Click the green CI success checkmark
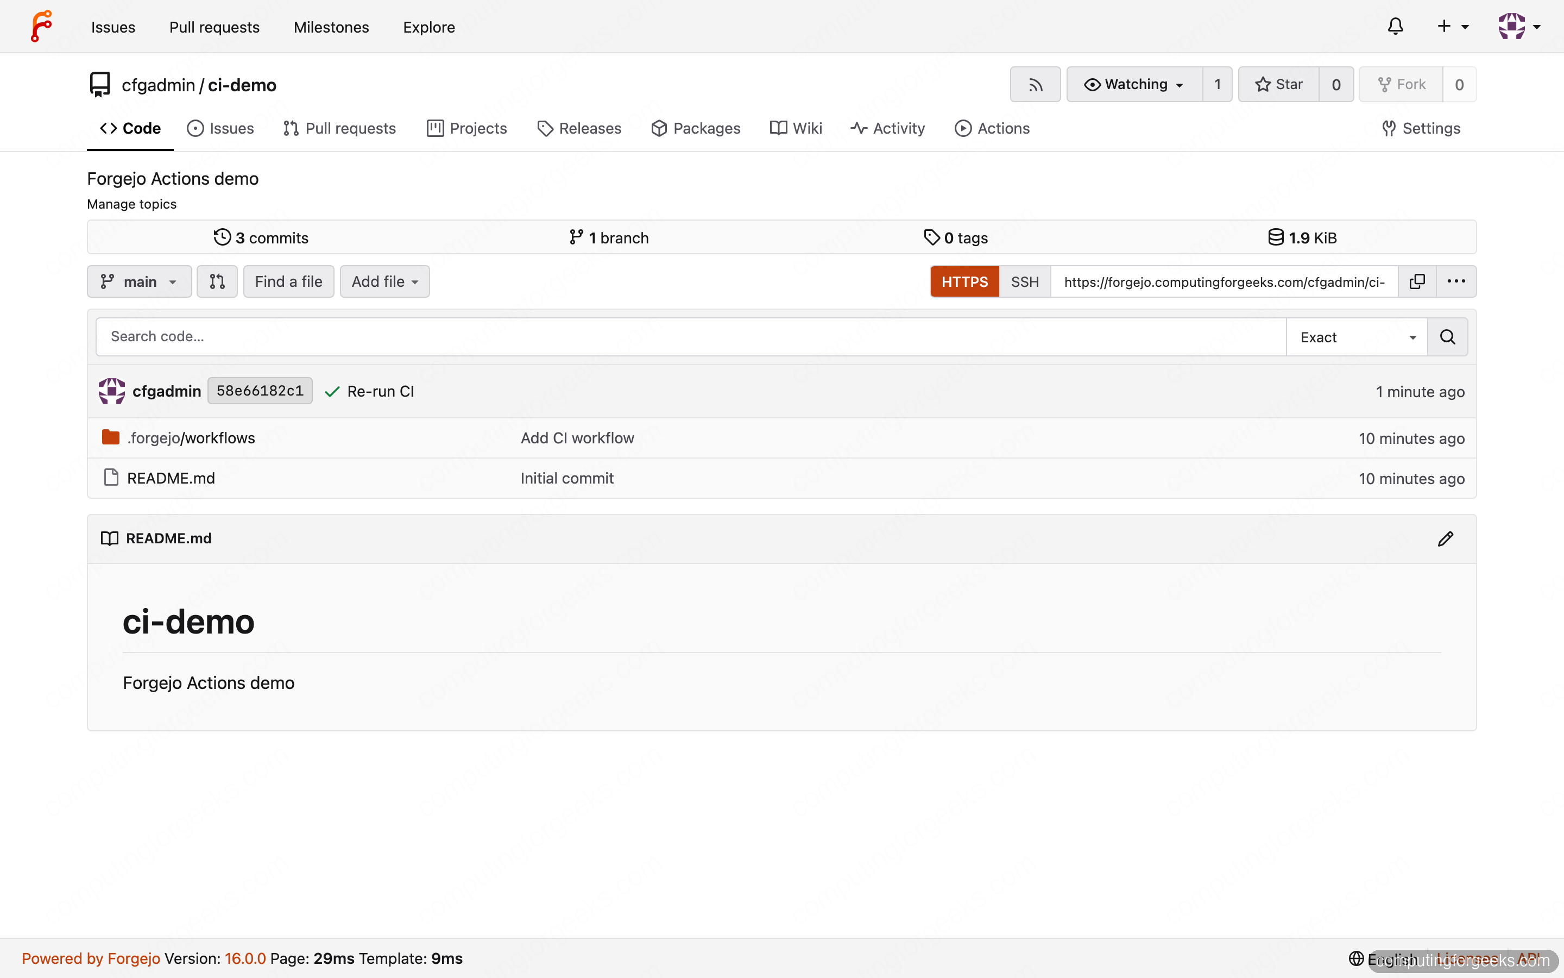 click(x=332, y=392)
